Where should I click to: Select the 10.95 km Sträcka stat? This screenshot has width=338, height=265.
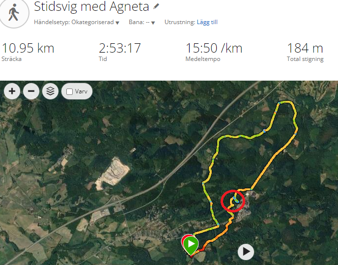tap(28, 52)
